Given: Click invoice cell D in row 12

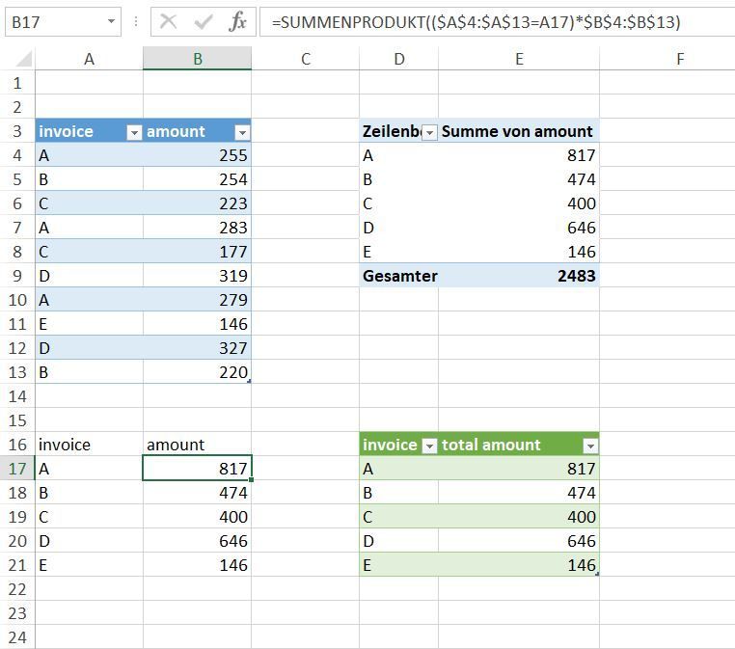Looking at the screenshot, I should (89, 348).
